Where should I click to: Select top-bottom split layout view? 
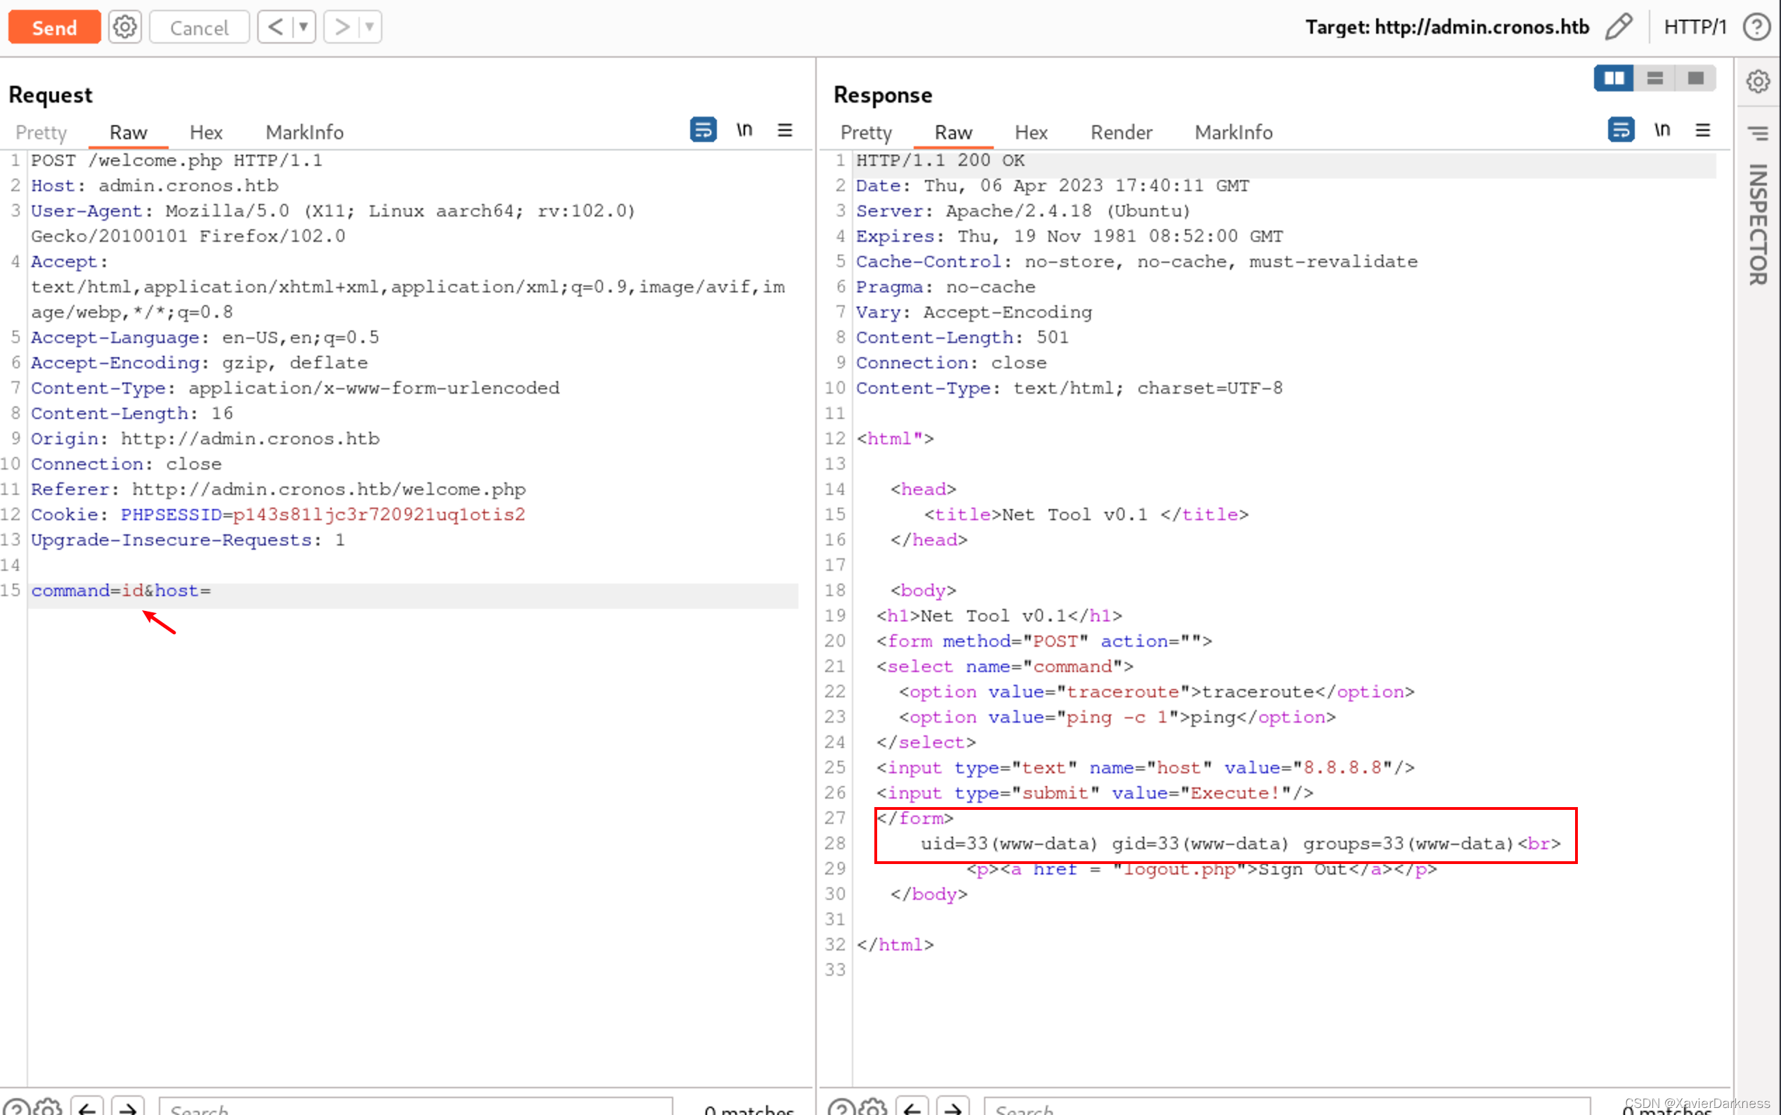point(1655,78)
